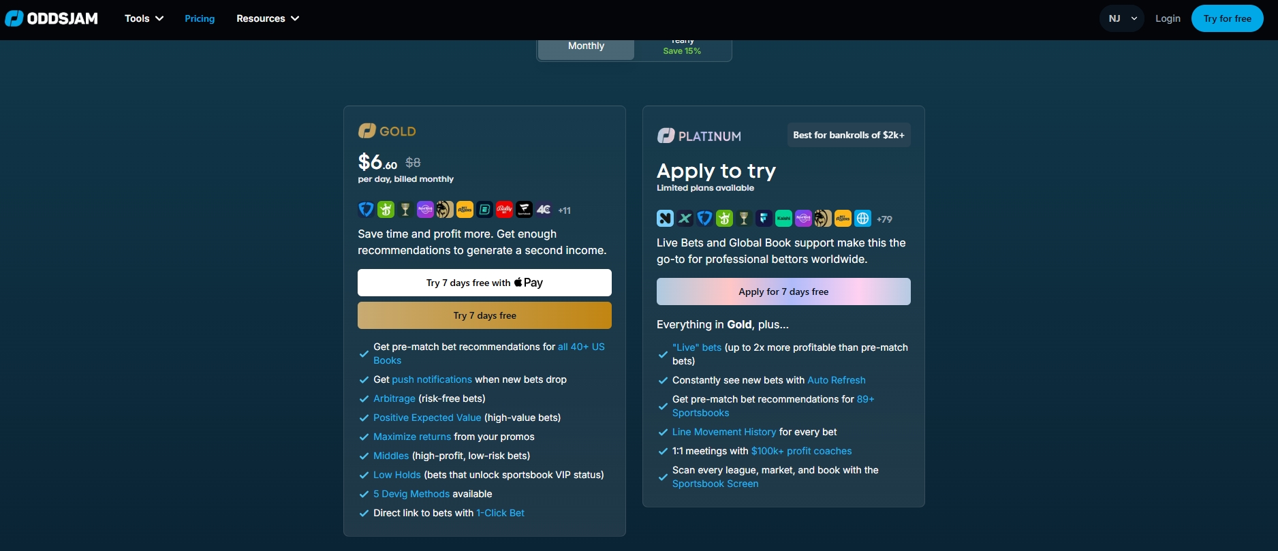
Task: Expand the Resources dropdown menu
Action: tap(267, 18)
